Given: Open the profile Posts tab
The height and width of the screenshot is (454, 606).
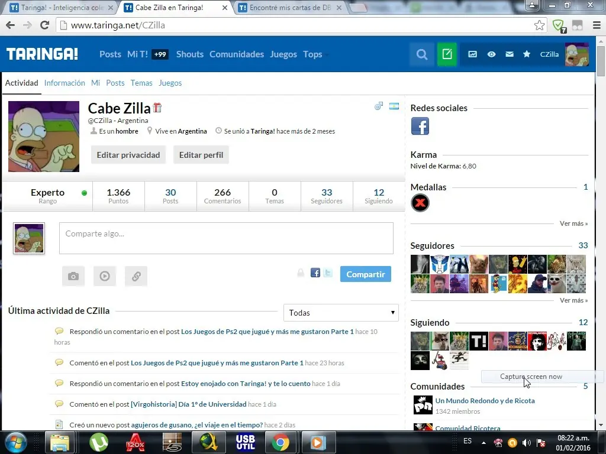Looking at the screenshot, I should pyautogui.click(x=115, y=83).
